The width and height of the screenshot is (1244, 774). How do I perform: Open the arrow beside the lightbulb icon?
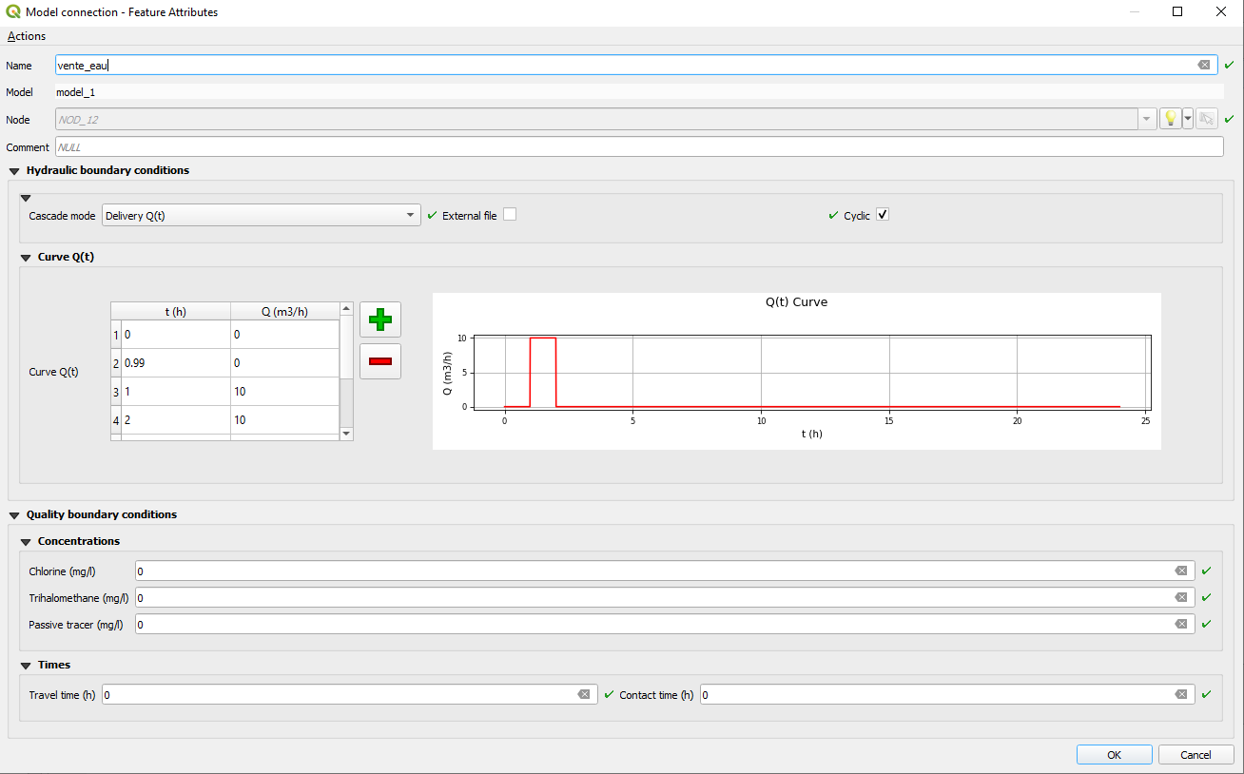[1188, 120]
